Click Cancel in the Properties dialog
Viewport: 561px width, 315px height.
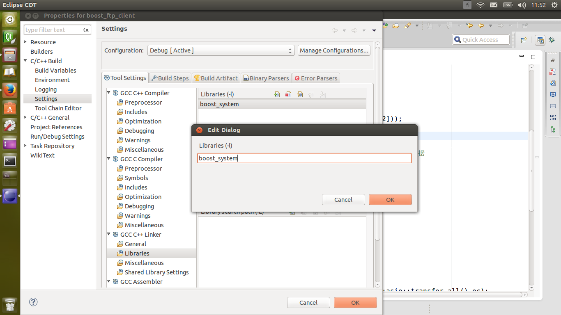(x=308, y=303)
